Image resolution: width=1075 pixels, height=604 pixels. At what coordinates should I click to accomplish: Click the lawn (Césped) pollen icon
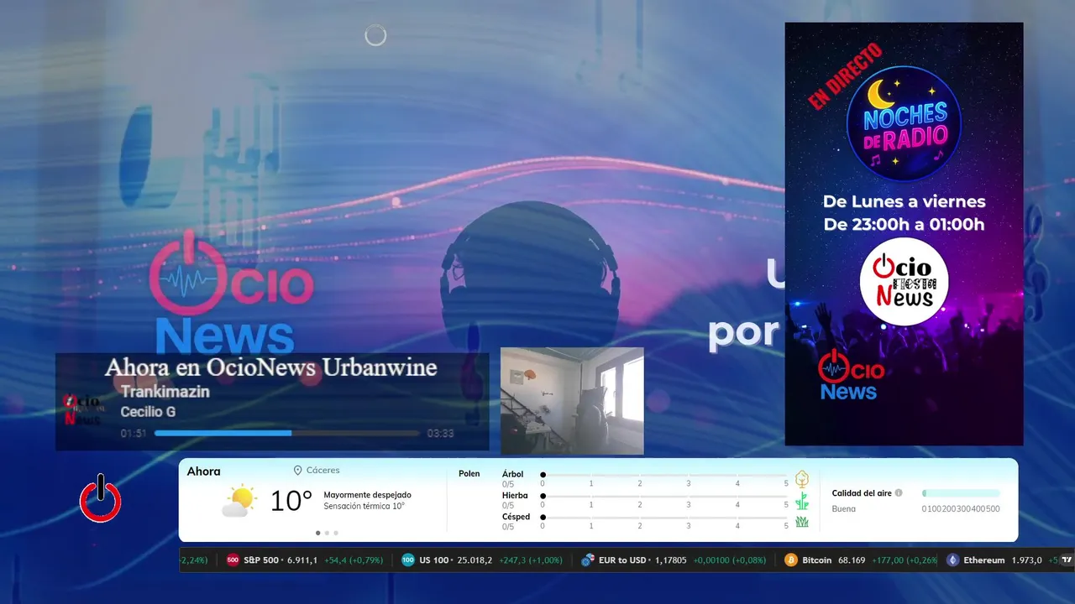802,522
